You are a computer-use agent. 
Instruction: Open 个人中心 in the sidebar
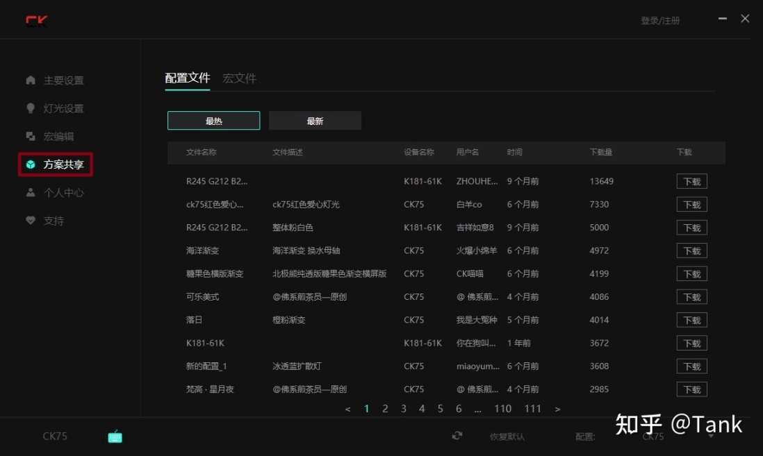63,193
